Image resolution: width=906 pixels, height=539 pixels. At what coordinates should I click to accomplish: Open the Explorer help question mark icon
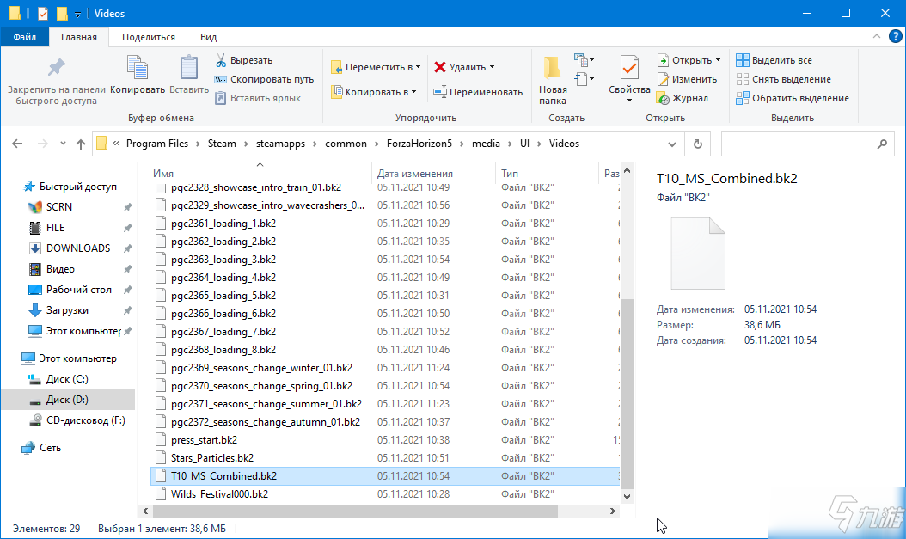[895, 36]
